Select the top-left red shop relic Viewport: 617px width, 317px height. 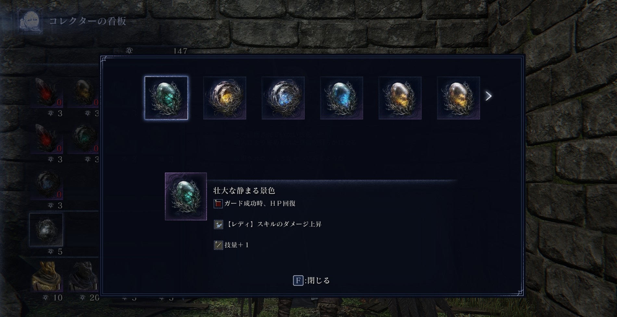coord(46,92)
